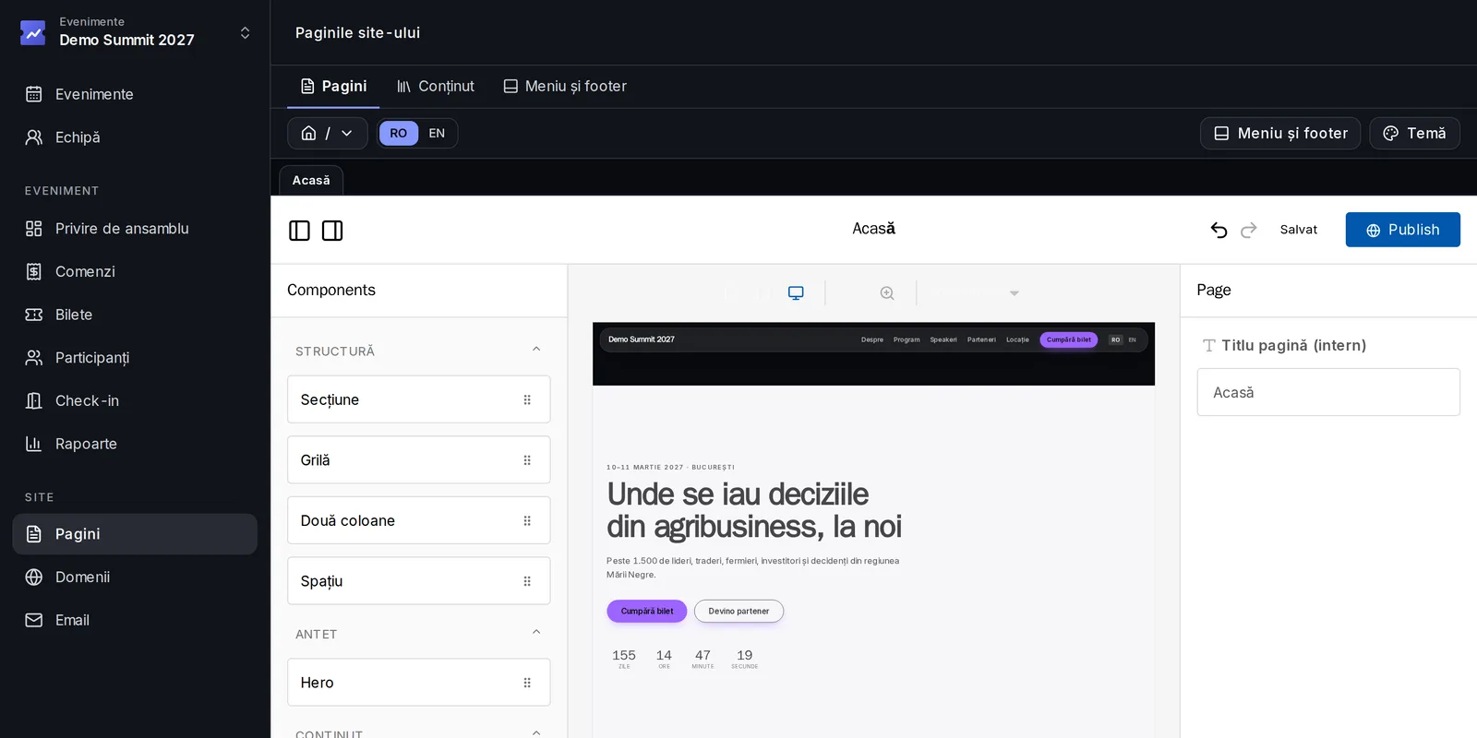
Task: Switch page language to EN
Action: 437,134
